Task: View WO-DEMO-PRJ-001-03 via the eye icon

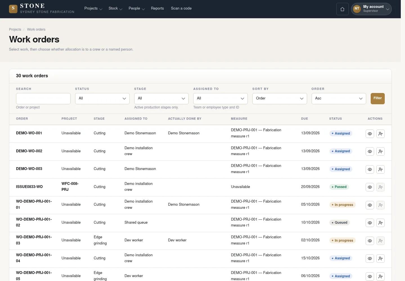Action: tap(370, 241)
